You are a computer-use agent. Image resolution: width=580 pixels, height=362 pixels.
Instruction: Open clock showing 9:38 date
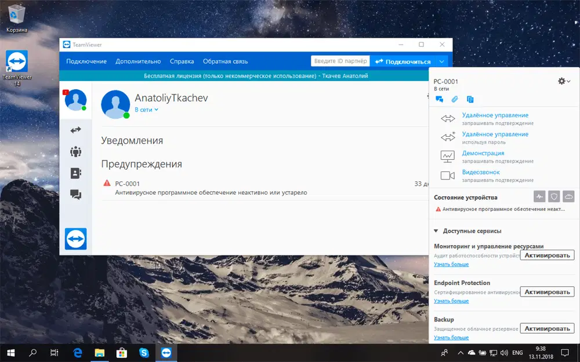[x=541, y=353]
